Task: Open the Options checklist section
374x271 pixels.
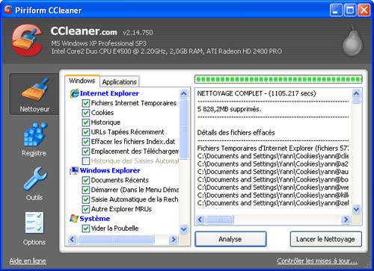Action: pyautogui.click(x=34, y=228)
